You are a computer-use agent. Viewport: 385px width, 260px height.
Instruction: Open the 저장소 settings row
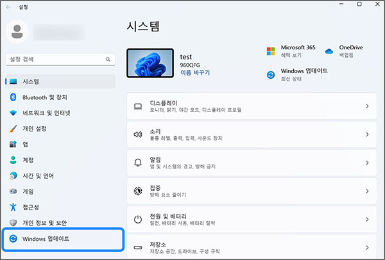tap(252, 247)
